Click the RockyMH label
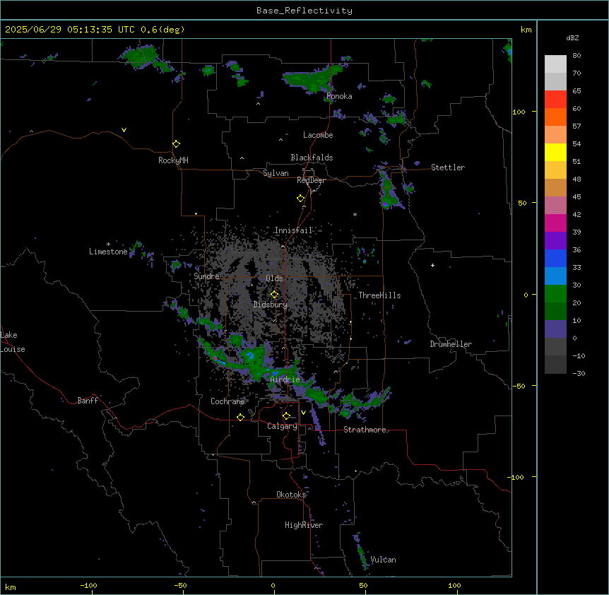Viewport: 609px width, 595px height. click(x=173, y=160)
